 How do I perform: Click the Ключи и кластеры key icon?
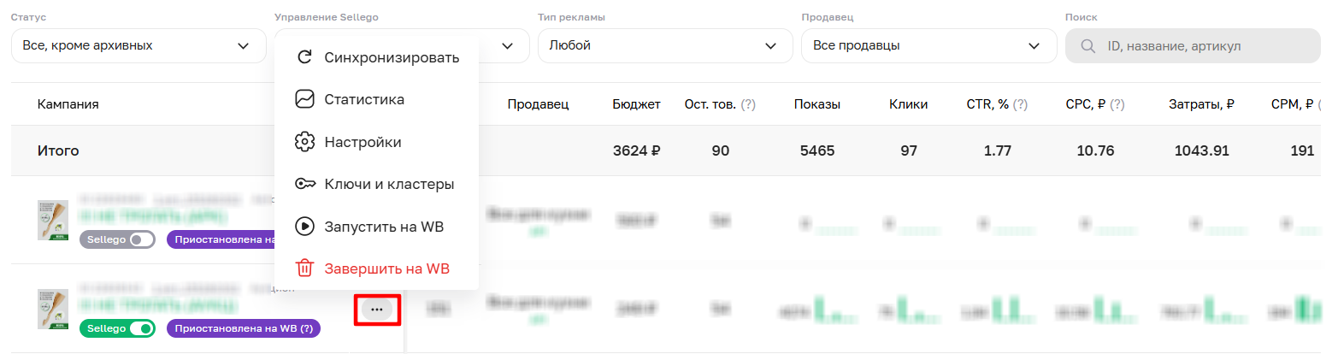(304, 184)
